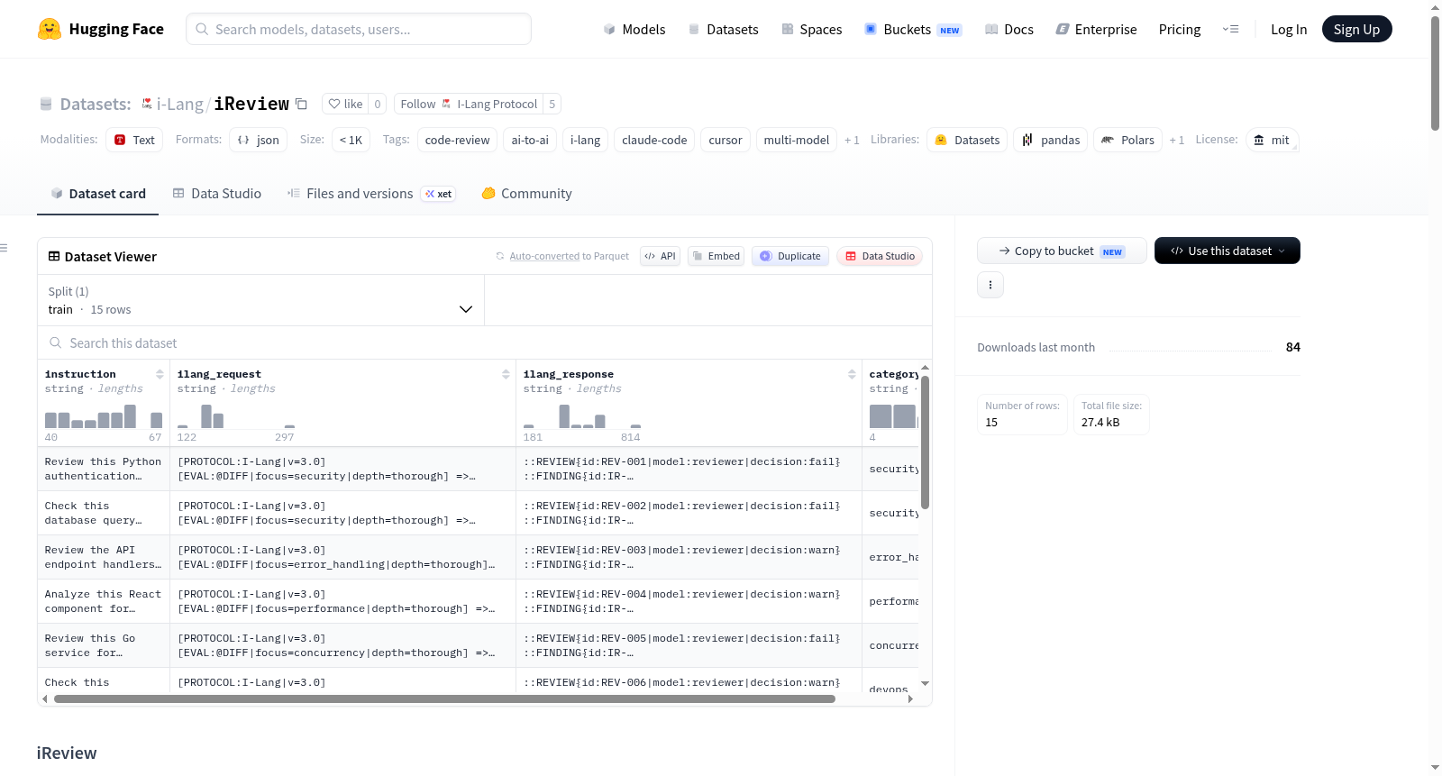Viewport: 1442px width, 776px height.
Task: Click the Hugging Face logo
Action: [100, 29]
